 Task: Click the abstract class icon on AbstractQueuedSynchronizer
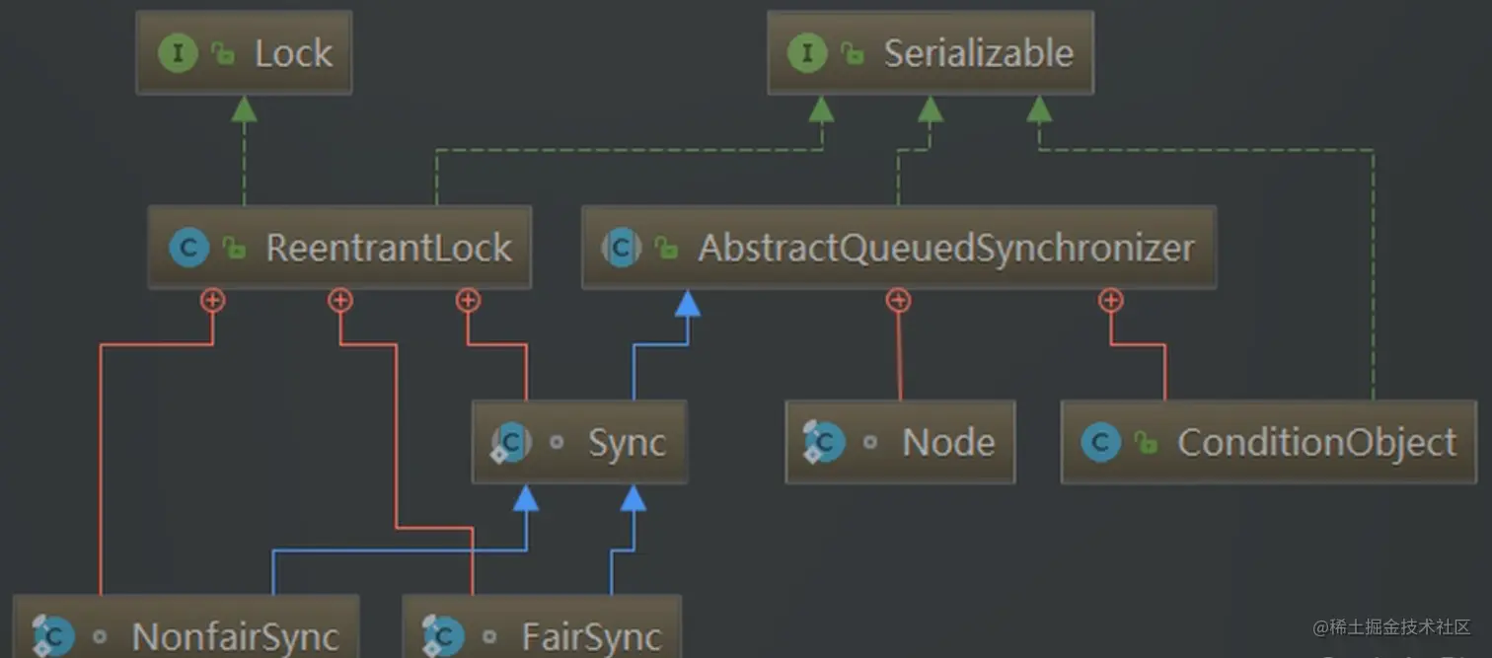(x=622, y=248)
